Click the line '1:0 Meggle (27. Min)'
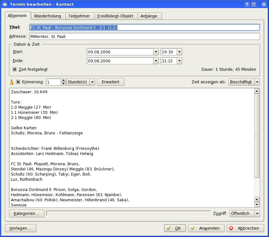The width and height of the screenshot is (269, 237). (31, 107)
